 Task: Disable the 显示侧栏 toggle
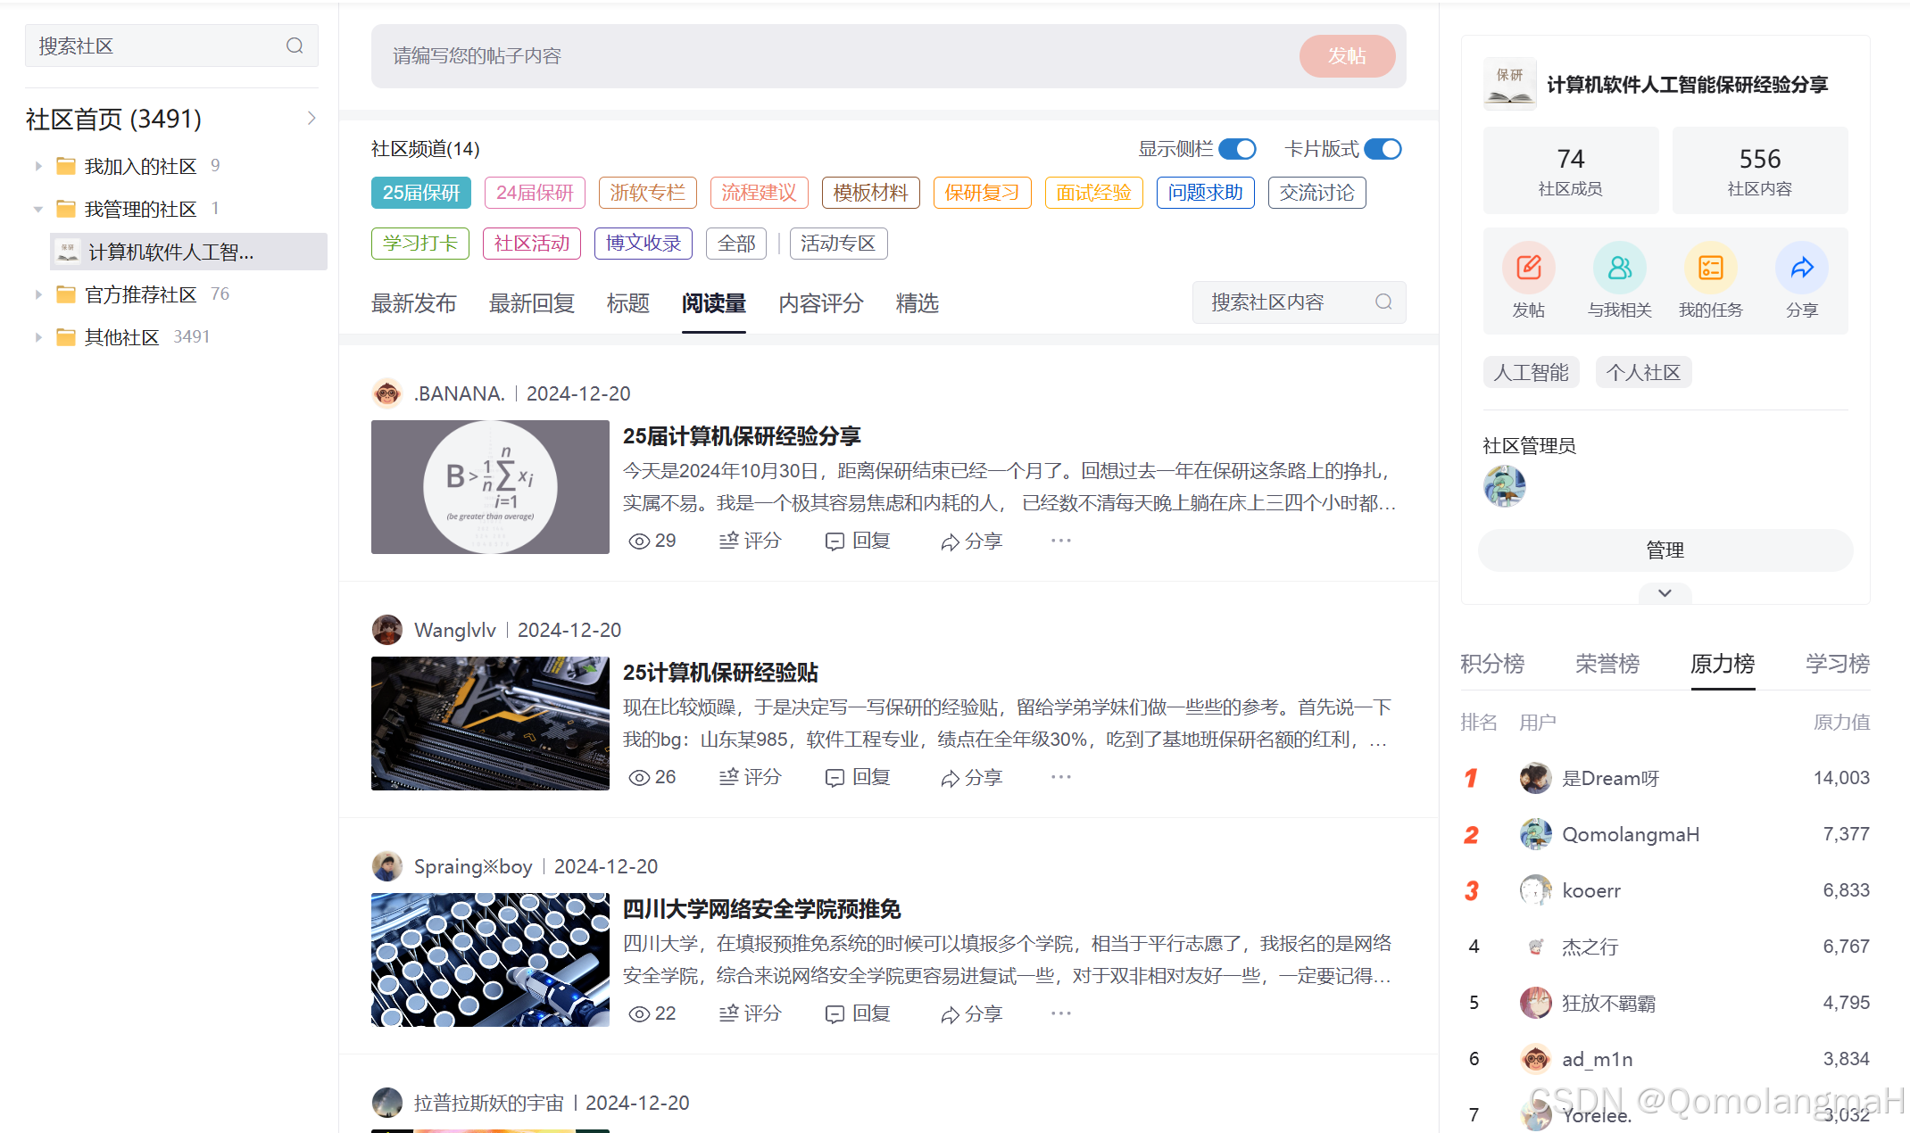pyautogui.click(x=1238, y=149)
